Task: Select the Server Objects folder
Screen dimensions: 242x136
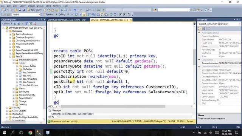Action: pos(19,111)
